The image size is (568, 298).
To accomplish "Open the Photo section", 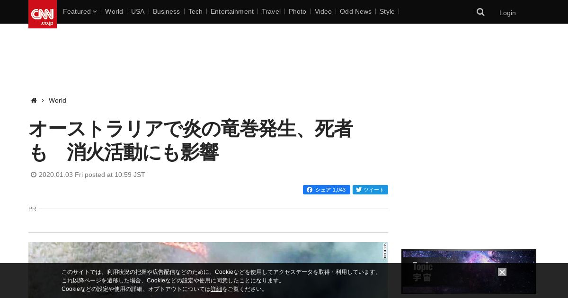I will click(297, 11).
